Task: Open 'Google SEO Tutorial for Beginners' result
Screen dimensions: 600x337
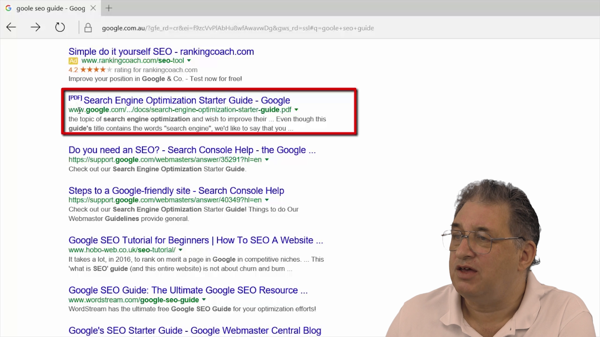Action: (196, 240)
